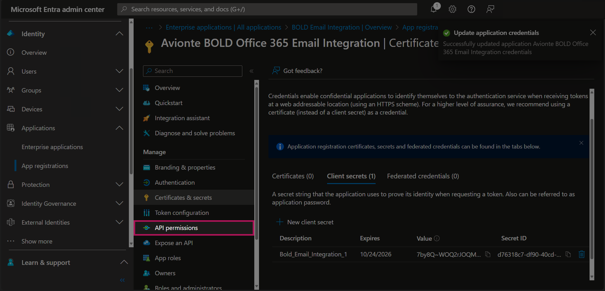605x291 pixels.
Task: Collapse the Identity section chevron
Action: click(119, 34)
